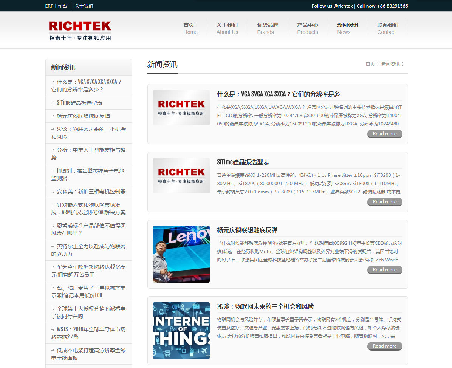This screenshot has width=452, height=368.
Task: Click the excerpt text of the 杨元庆 article
Action: (x=310, y=251)
